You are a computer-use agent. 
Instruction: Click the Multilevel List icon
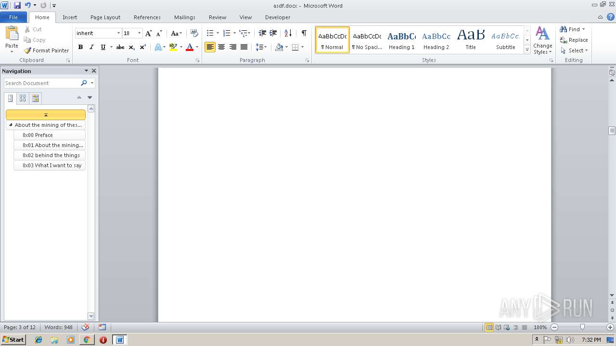click(243, 33)
